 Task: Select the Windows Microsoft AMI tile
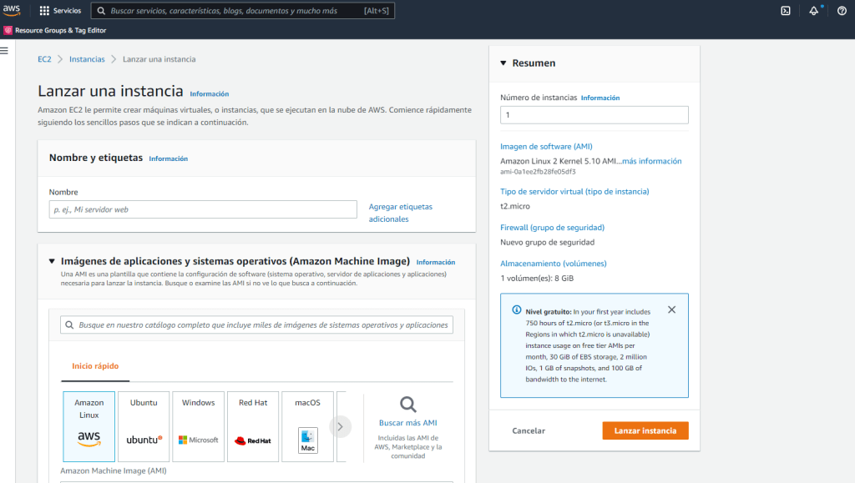[198, 426]
